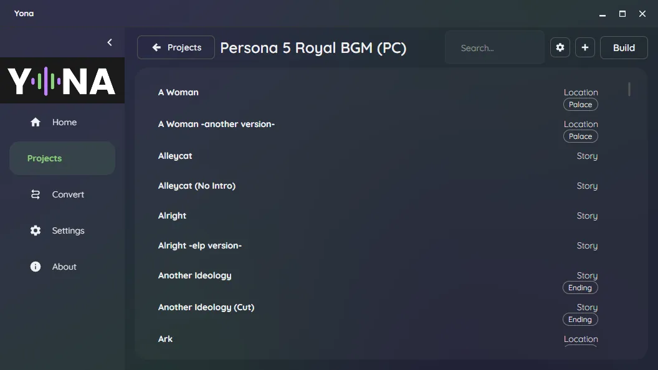Open the Convert arrows icon

click(x=36, y=194)
